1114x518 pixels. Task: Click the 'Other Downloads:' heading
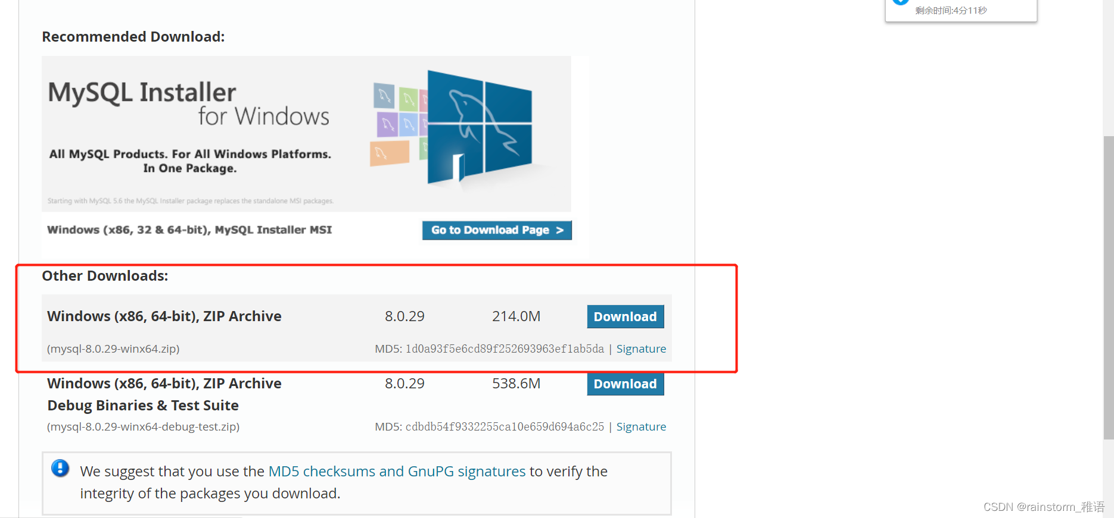[x=105, y=276]
